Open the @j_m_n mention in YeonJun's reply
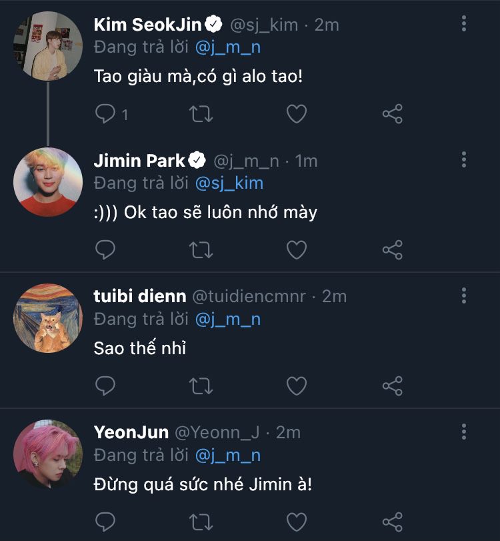 [227, 455]
